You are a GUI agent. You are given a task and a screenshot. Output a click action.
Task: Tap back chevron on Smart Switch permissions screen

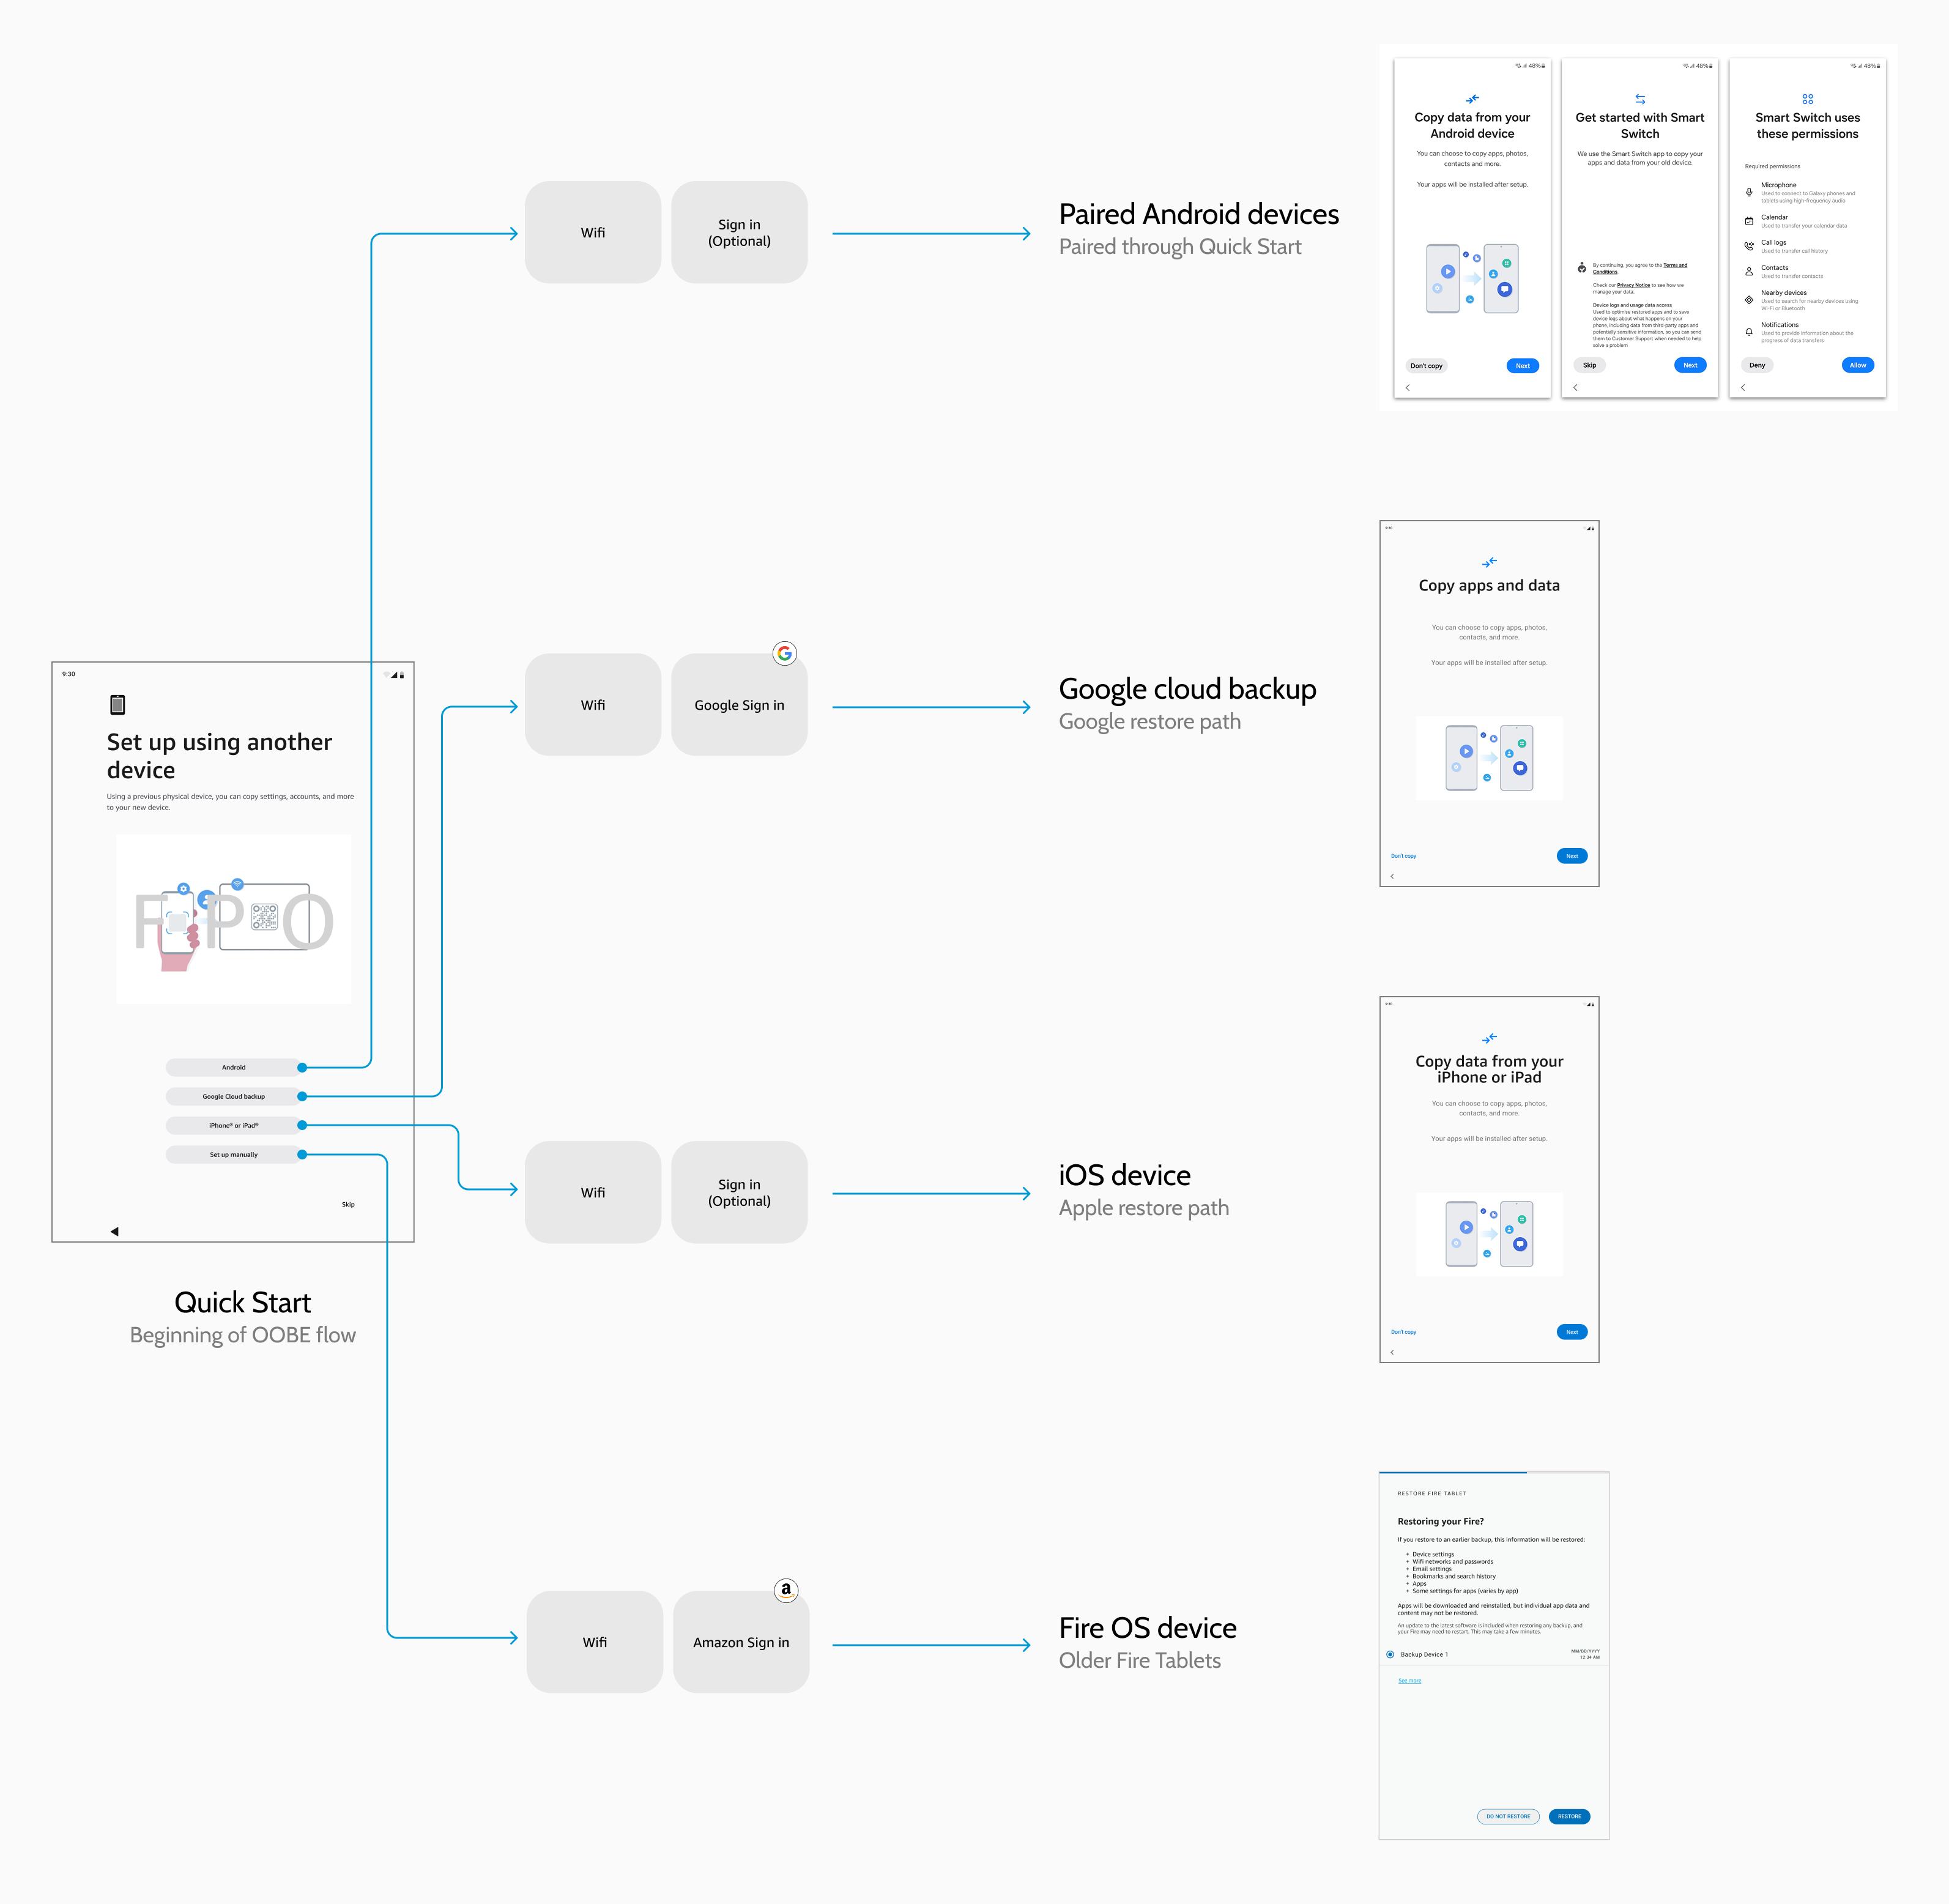coord(1743,387)
